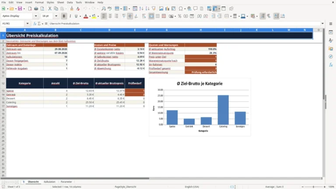The image size is (336, 189).
Task: Apply the red font color swatch
Action: (x=86, y=16)
